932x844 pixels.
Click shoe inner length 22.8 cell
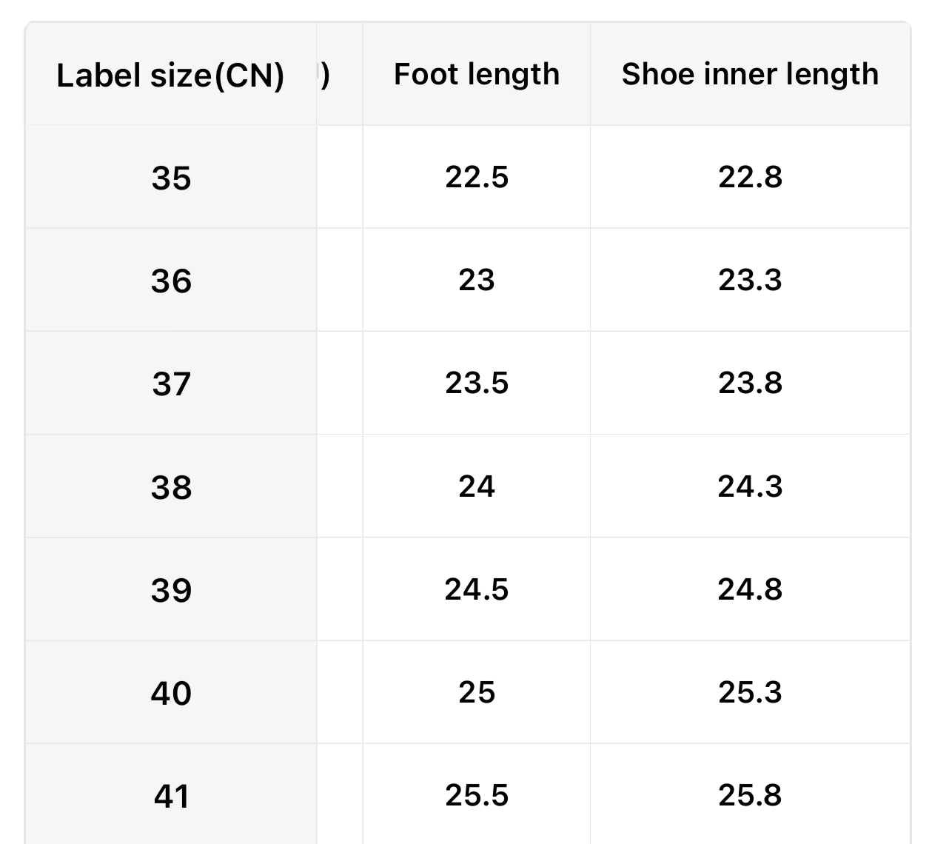click(750, 177)
